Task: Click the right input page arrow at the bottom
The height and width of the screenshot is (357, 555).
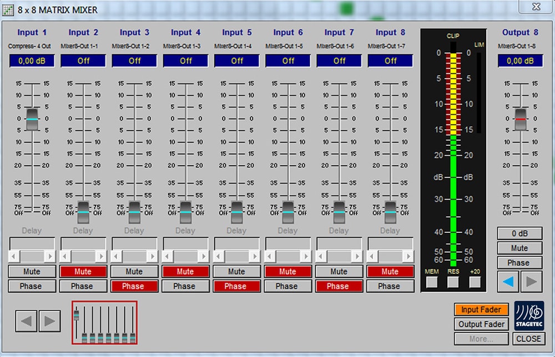Action: [x=49, y=321]
